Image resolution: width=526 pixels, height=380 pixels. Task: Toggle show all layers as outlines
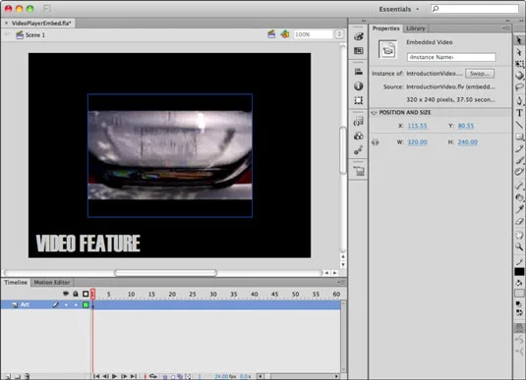pyautogui.click(x=86, y=294)
